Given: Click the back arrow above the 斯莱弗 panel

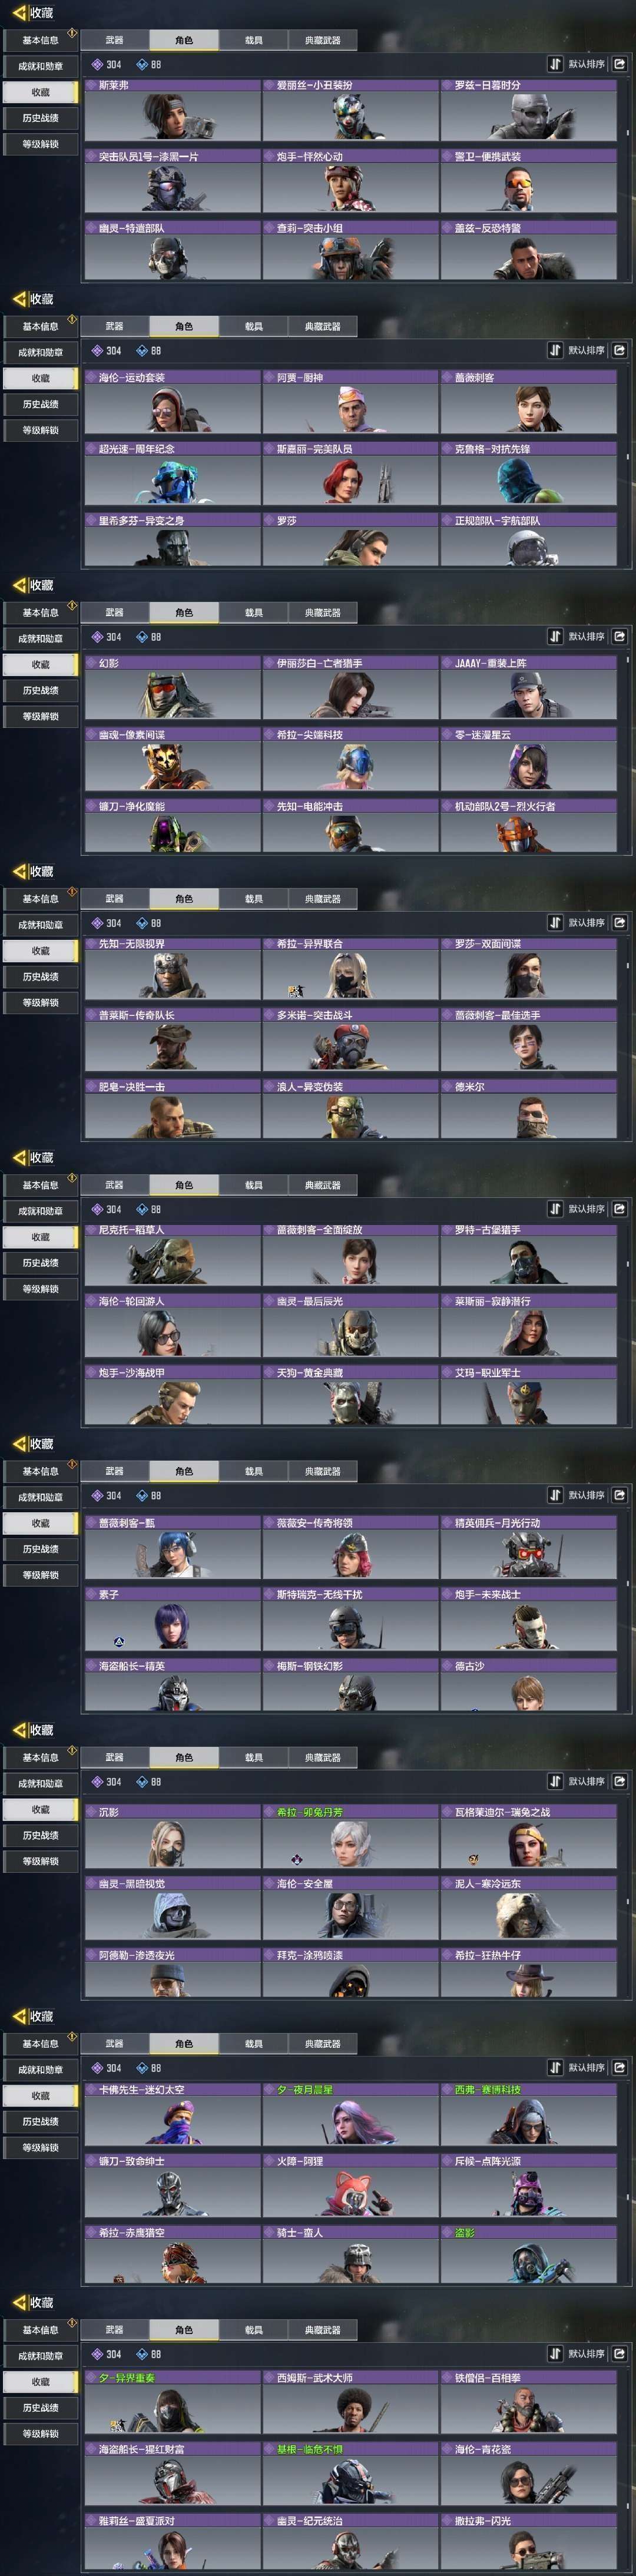Looking at the screenshot, I should (19, 13).
